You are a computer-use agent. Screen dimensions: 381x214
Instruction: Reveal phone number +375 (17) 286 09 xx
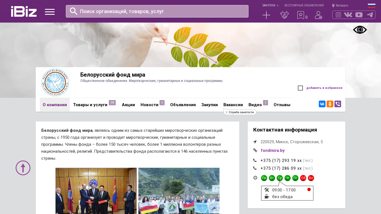pyautogui.click(x=281, y=168)
